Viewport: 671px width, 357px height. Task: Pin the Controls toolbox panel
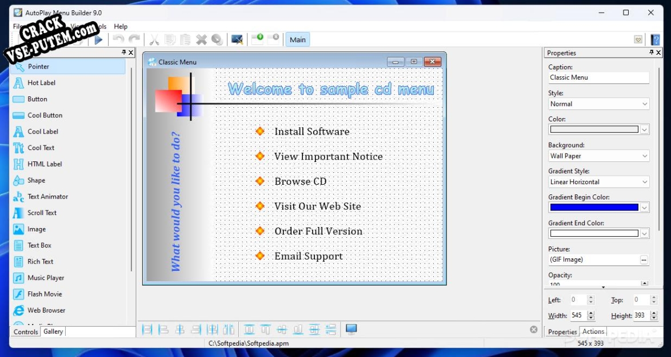point(123,52)
